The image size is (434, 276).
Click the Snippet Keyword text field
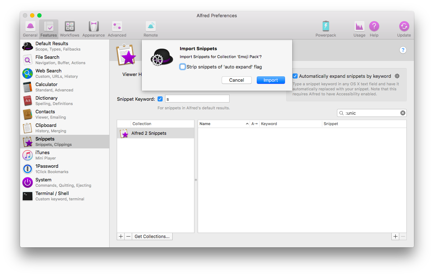[197, 99]
